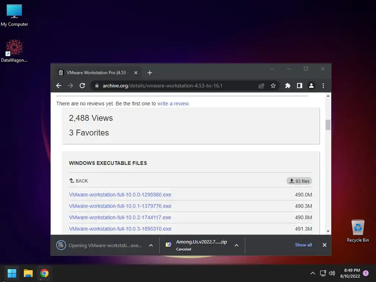Click the padlock site info icon
The width and height of the screenshot is (376, 282).
[97, 86]
